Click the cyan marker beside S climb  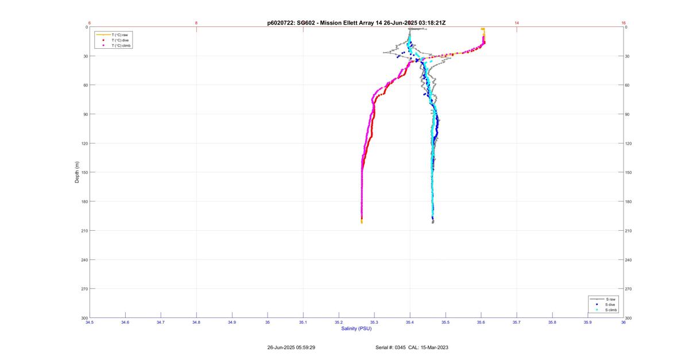pos(597,310)
